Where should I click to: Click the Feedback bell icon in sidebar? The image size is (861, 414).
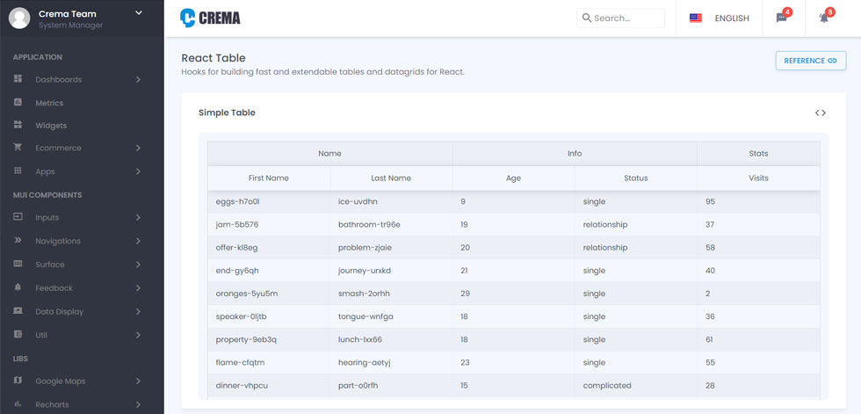click(18, 287)
